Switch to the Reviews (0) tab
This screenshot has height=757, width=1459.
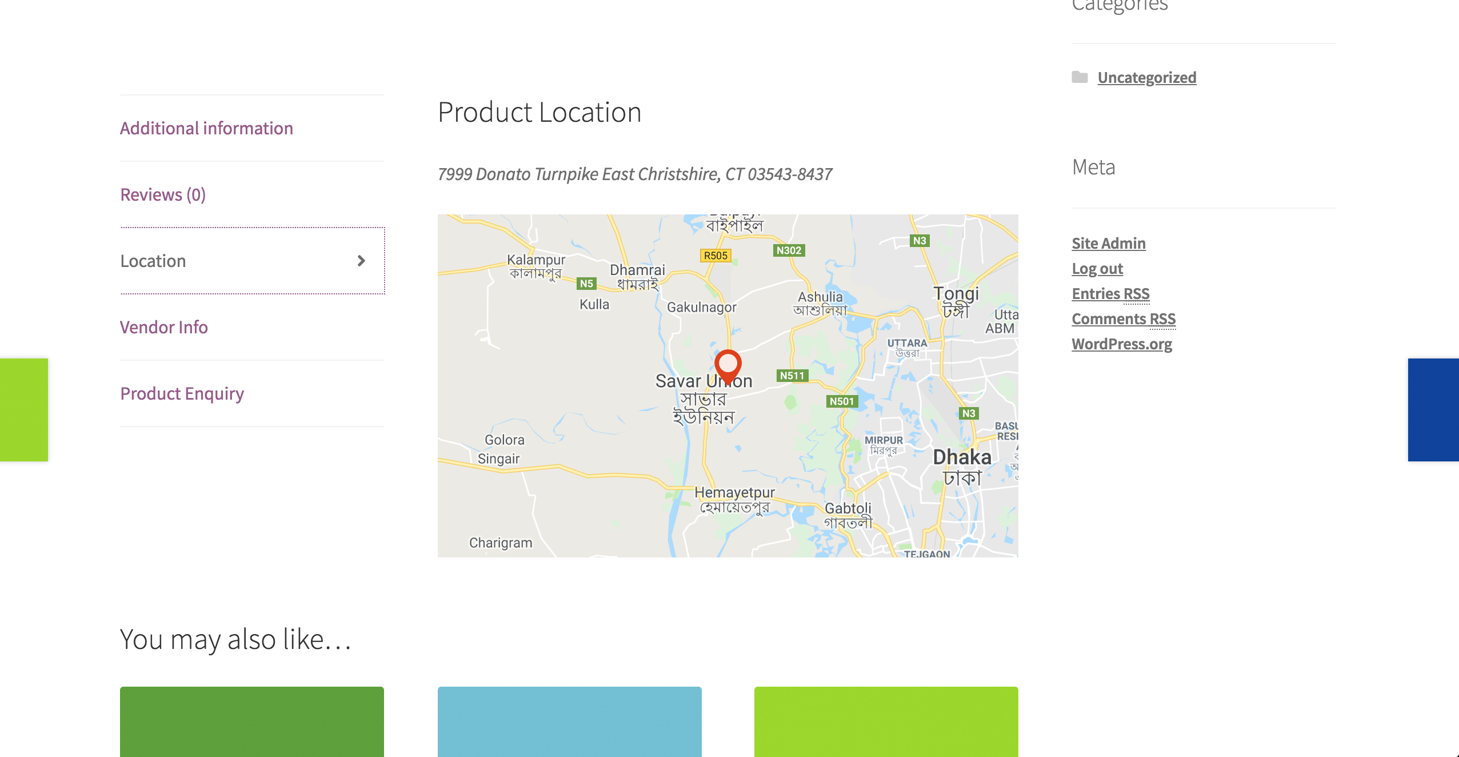(x=163, y=194)
